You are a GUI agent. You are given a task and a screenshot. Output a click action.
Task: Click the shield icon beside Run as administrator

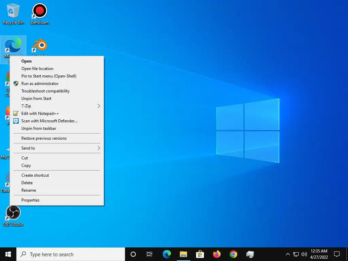16,84
